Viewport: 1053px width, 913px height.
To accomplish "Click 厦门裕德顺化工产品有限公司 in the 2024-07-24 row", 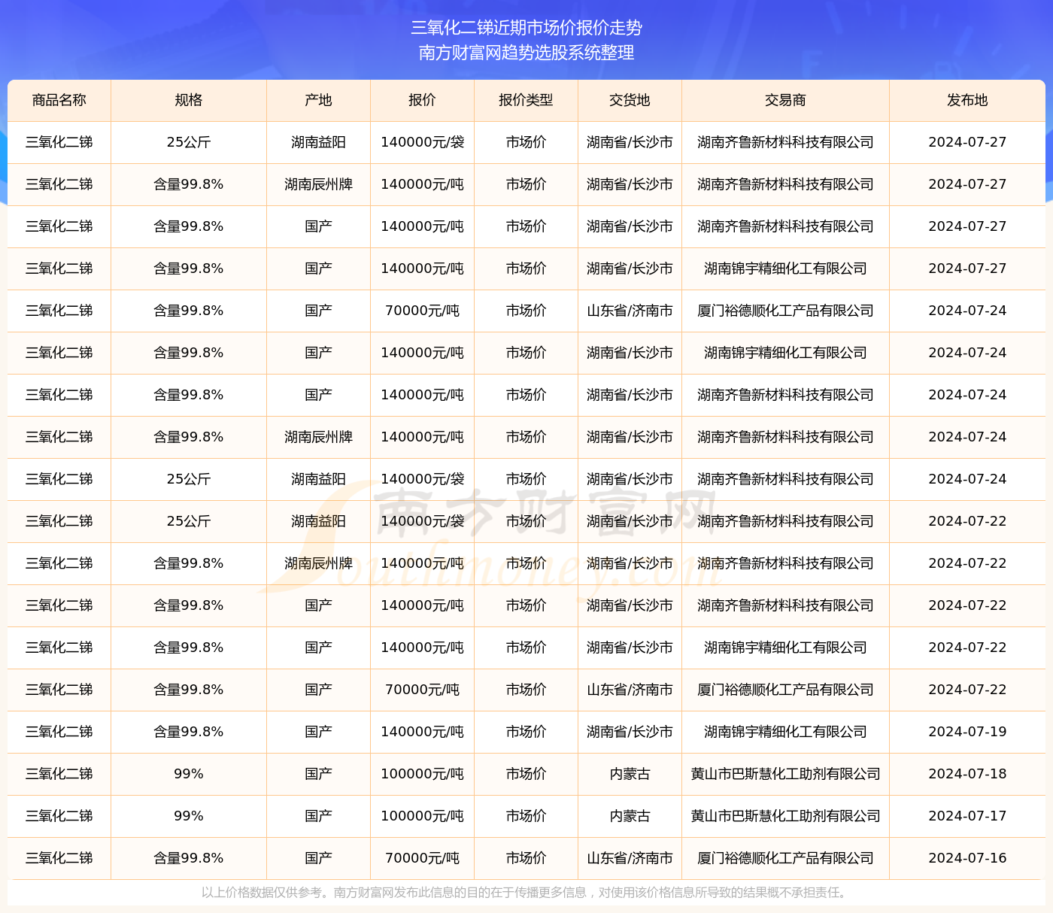I will point(785,311).
